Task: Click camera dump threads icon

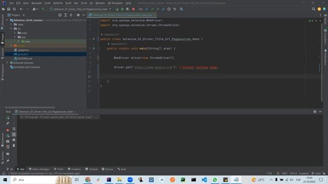Action: (x=8, y=141)
